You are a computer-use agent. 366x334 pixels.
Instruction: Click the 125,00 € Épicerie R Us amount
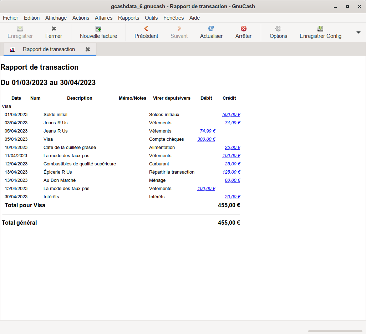[231, 172]
